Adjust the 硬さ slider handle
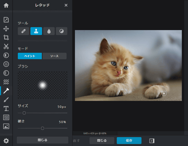This screenshot has width=188, height=146. (x=42, y=128)
